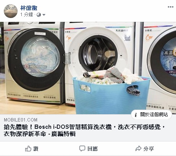Click the thumbs-up Like icon
Screen dimensions: 176x156
tap(28, 149)
